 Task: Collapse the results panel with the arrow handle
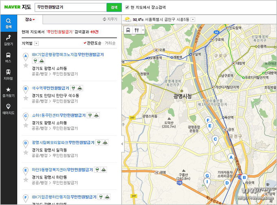[122, 144]
